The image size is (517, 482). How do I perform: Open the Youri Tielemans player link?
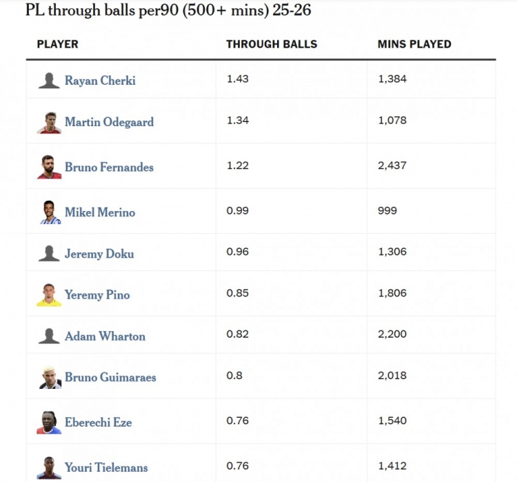(x=106, y=468)
